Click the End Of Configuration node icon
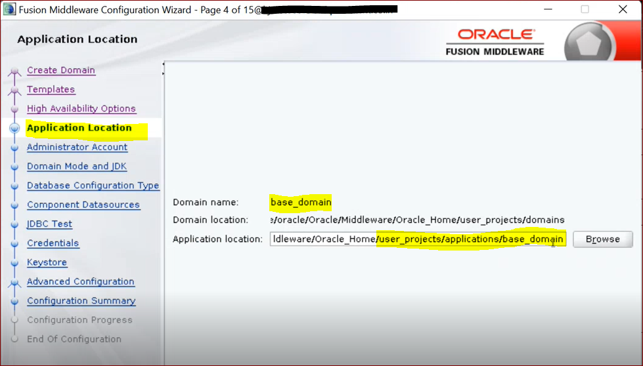This screenshot has width=643, height=366. click(x=14, y=339)
